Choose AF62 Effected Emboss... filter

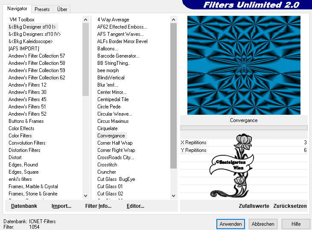point(122,26)
